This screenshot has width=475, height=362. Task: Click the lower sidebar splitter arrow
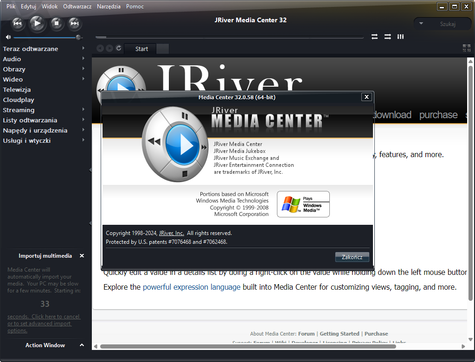point(90,223)
